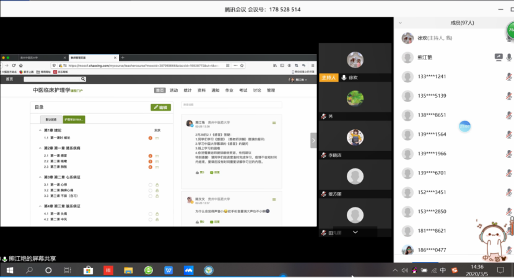Toggle mute for member 138****8651
Image resolution: width=514 pixels, height=278 pixels.
[x=510, y=115]
